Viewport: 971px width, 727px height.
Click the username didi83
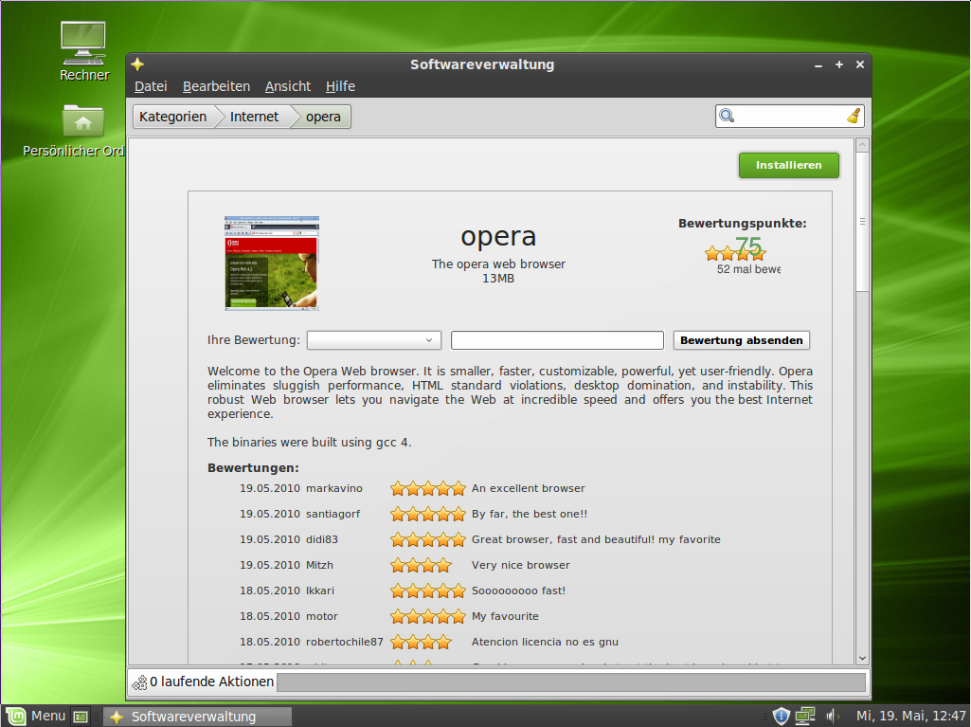[322, 540]
